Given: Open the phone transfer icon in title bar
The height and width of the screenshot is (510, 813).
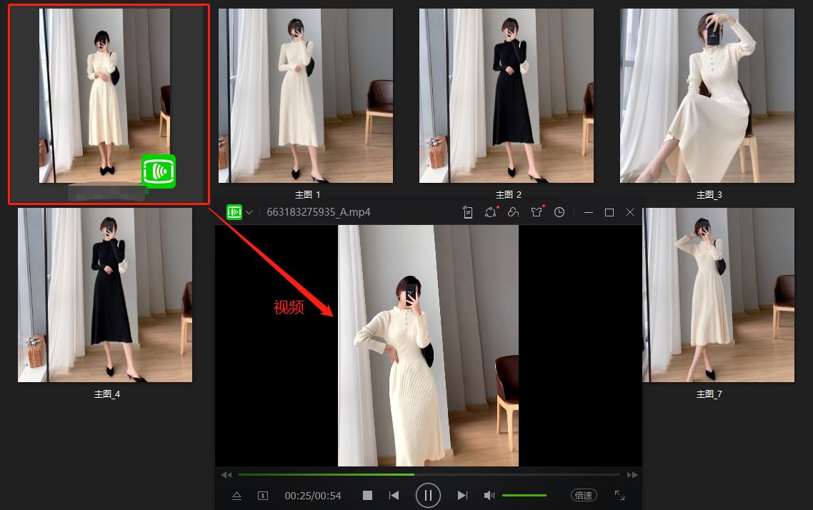Looking at the screenshot, I should click(x=468, y=212).
